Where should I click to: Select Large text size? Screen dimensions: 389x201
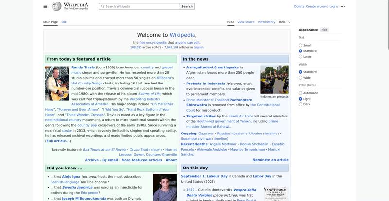(301, 57)
